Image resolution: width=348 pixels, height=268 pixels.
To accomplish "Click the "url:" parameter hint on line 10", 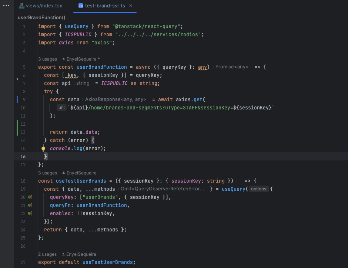I will tap(61, 108).
